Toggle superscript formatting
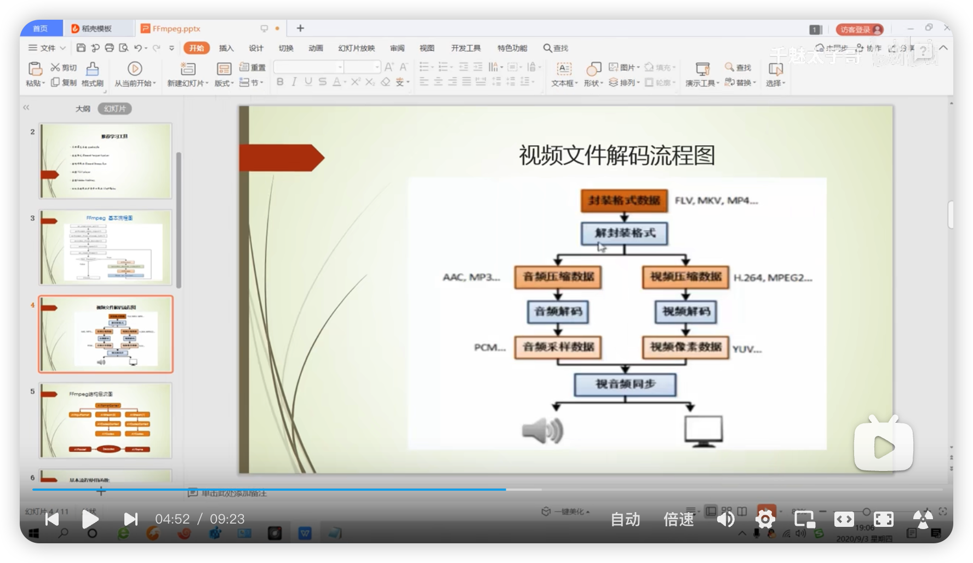Viewport: 973px width, 563px height. point(356,82)
